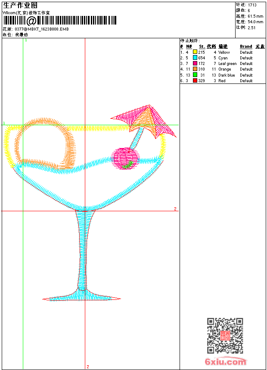Screen dimensions: 267x370
Task: Click the scale value 2.51
Action: [251, 28]
